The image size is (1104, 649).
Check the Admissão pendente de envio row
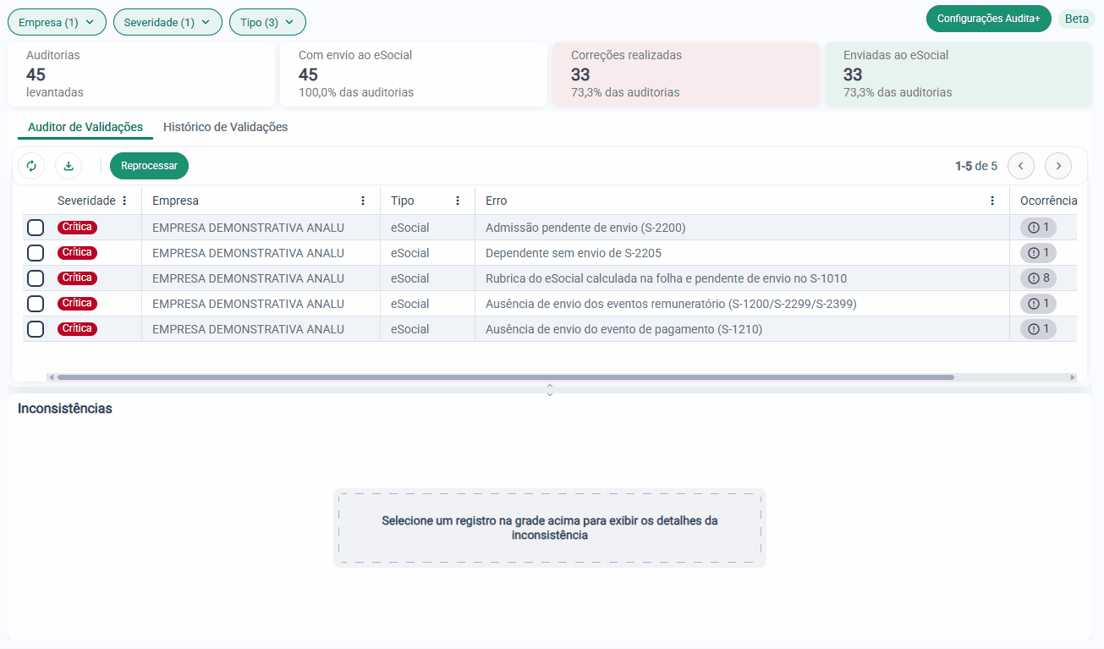tap(36, 228)
